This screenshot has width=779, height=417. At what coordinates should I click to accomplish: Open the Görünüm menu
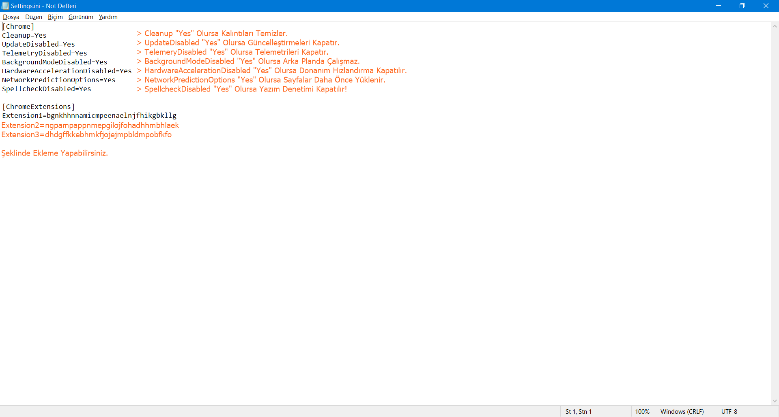(81, 17)
